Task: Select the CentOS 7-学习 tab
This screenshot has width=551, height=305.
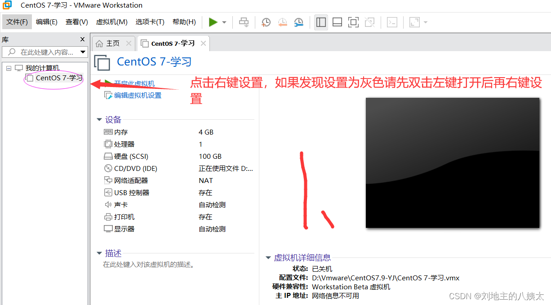Action: tap(173, 44)
